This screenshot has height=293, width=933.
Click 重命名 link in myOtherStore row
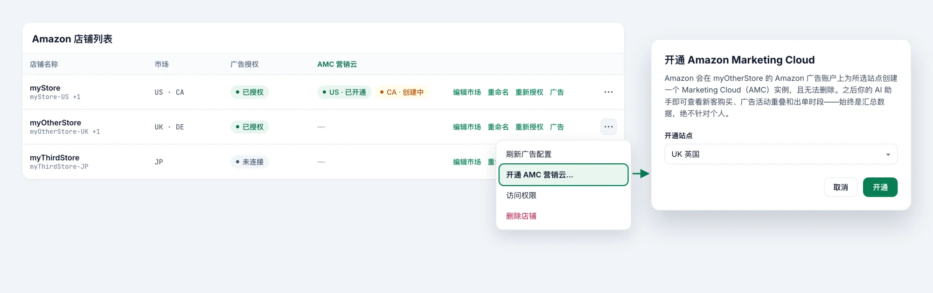(498, 127)
